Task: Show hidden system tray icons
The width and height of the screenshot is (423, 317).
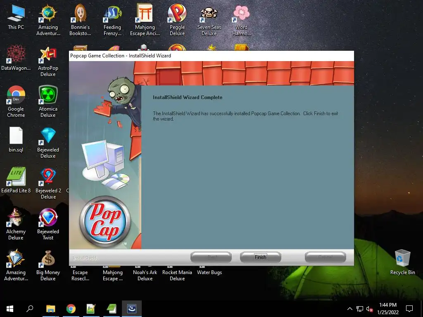Action: coord(349,309)
